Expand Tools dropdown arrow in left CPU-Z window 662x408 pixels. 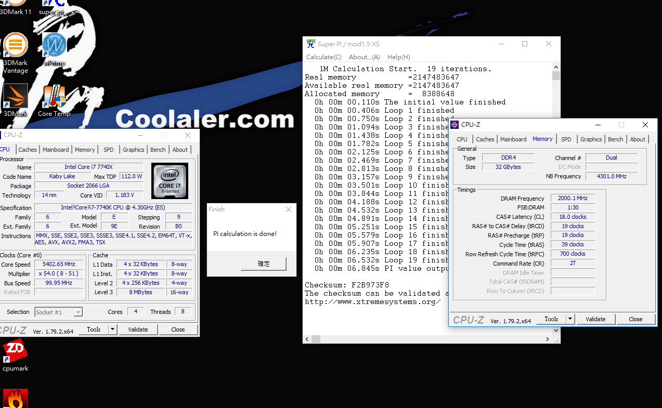click(x=112, y=330)
